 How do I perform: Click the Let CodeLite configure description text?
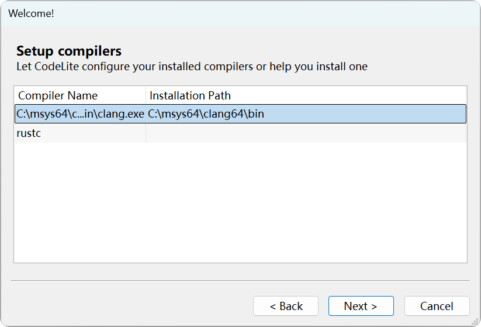(x=192, y=66)
